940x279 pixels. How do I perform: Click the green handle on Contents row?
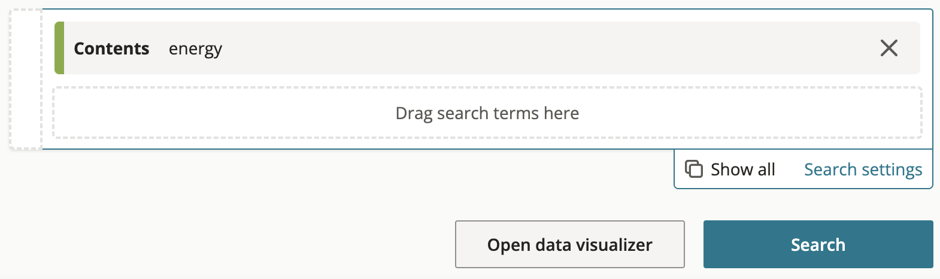59,48
